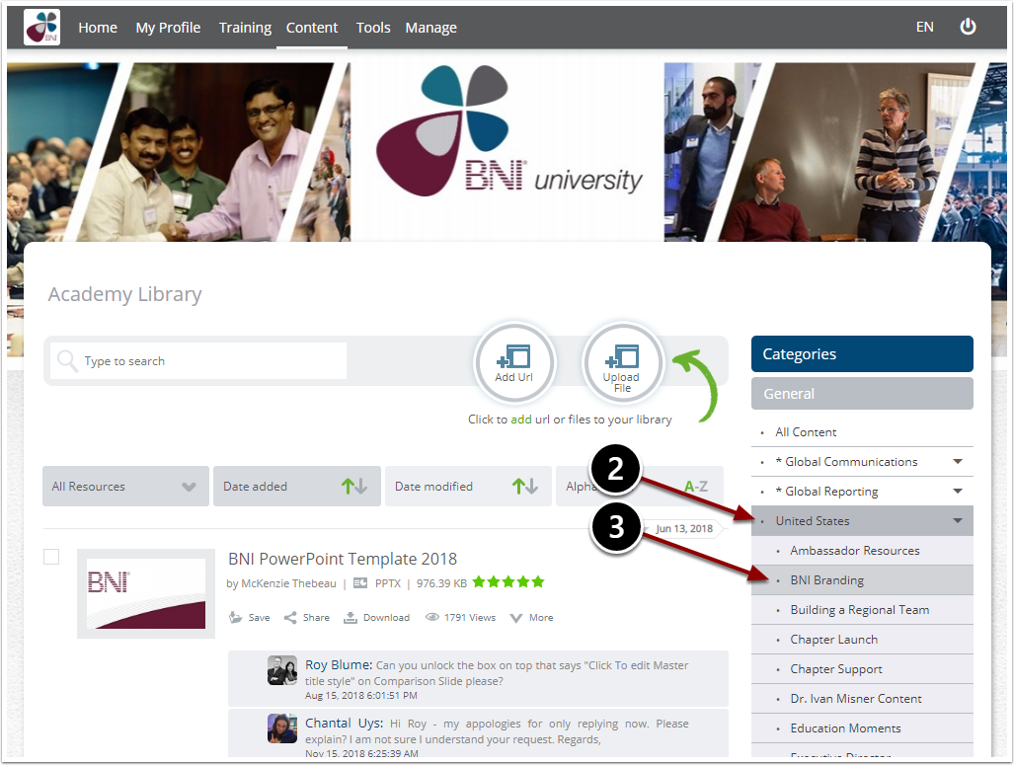Click the search magnifier icon

click(67, 360)
